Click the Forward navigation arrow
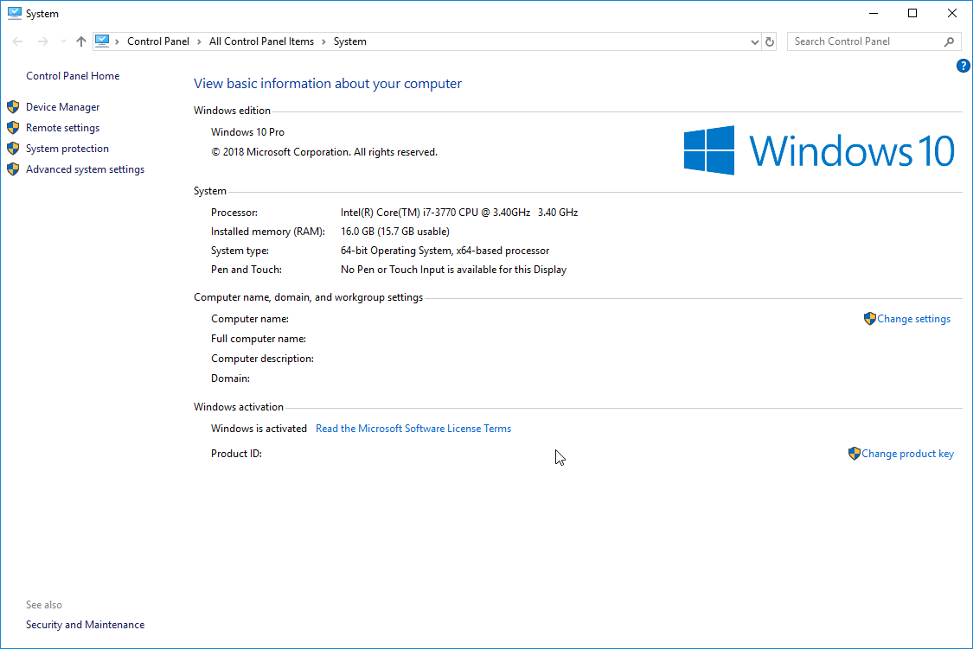This screenshot has width=973, height=649. pos(43,41)
